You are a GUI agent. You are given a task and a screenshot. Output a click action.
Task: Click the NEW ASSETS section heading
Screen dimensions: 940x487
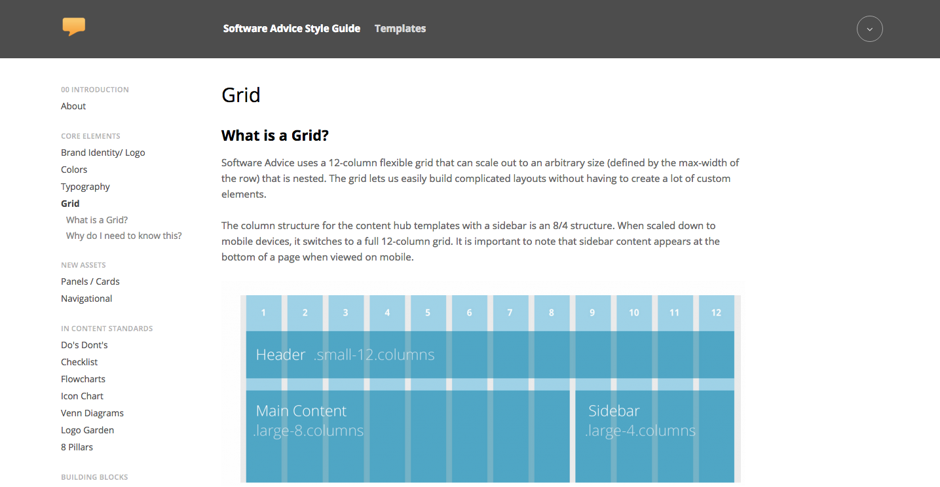(83, 265)
